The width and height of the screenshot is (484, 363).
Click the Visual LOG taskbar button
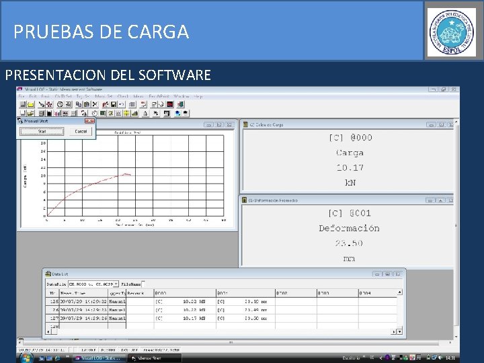point(99,358)
